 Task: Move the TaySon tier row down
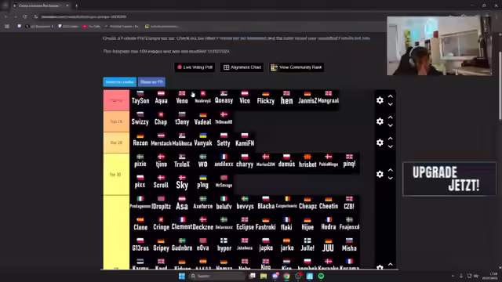pos(391,104)
